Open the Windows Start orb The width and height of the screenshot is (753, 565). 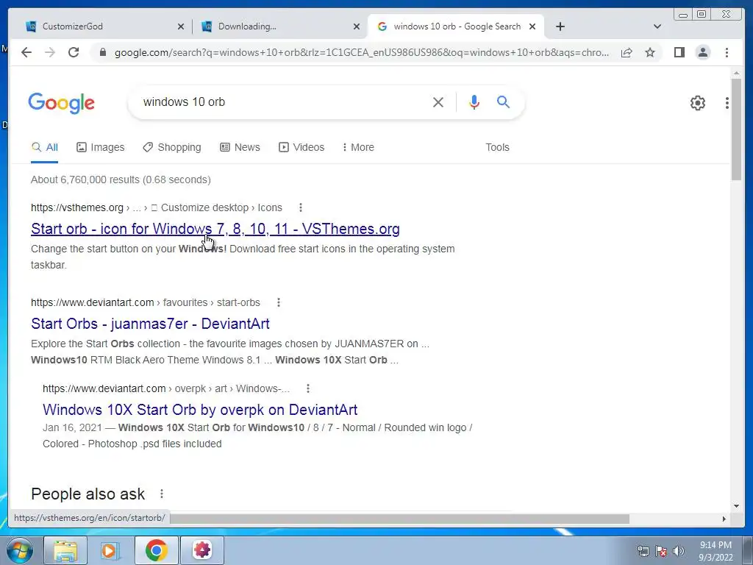click(19, 550)
